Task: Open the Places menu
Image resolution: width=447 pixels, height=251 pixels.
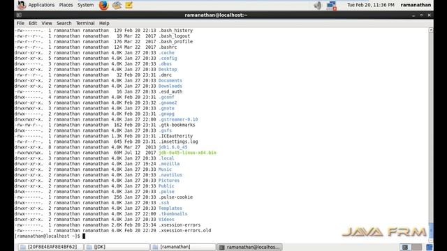Action: [x=66, y=5]
